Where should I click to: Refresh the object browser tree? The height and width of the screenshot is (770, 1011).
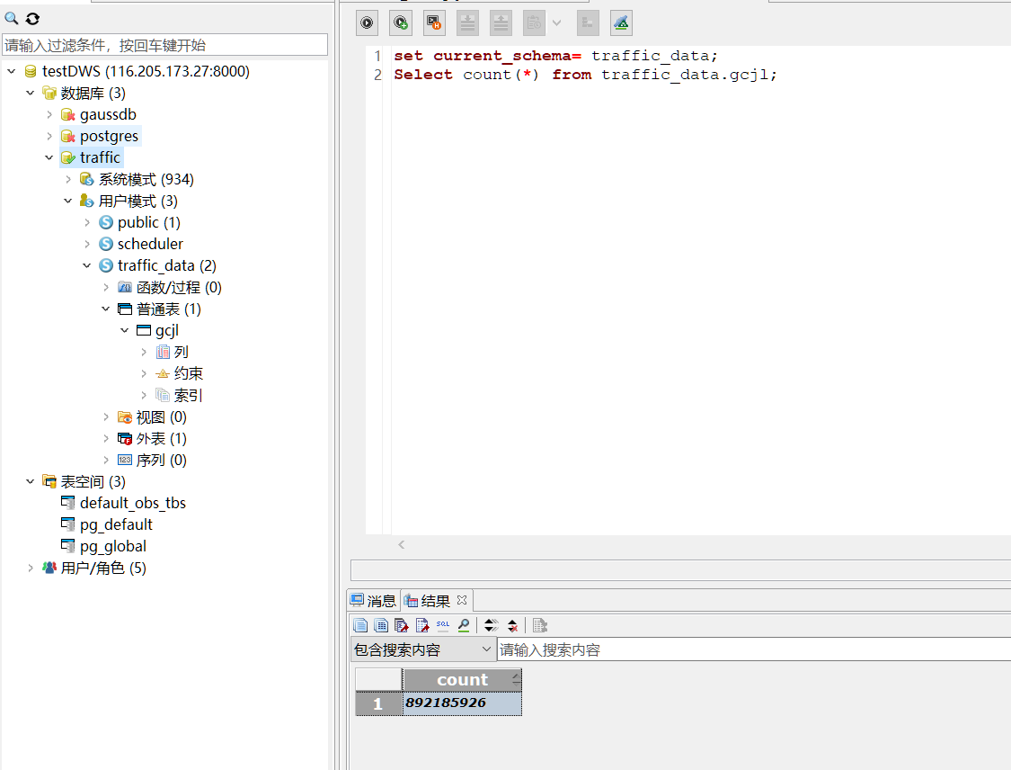point(32,19)
